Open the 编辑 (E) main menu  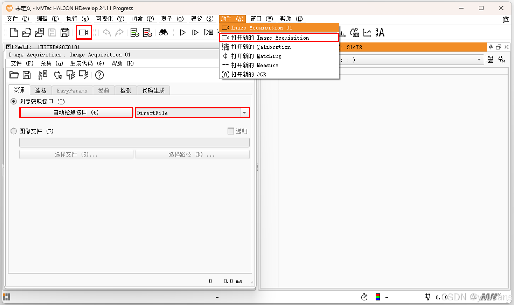pos(48,19)
